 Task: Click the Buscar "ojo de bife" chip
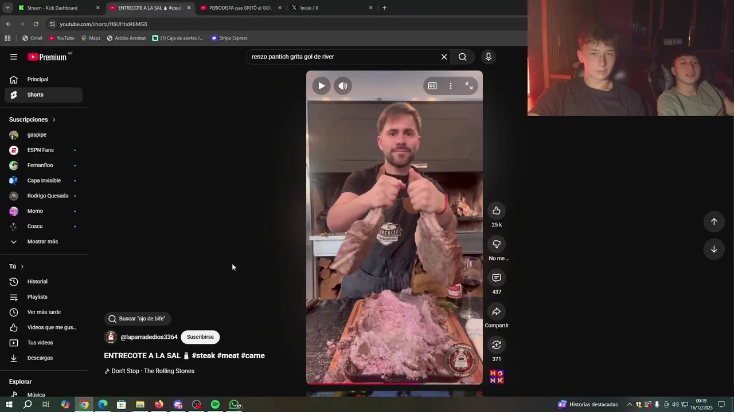[138, 319]
